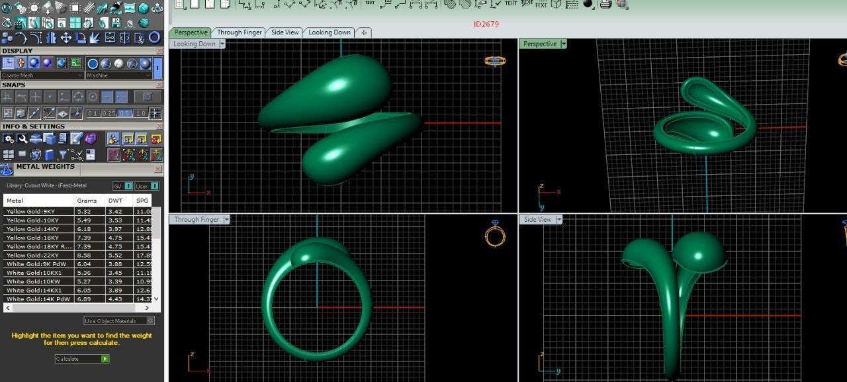847x382 pixels.
Task: Set snap increment to 0.1
Action: (93, 113)
